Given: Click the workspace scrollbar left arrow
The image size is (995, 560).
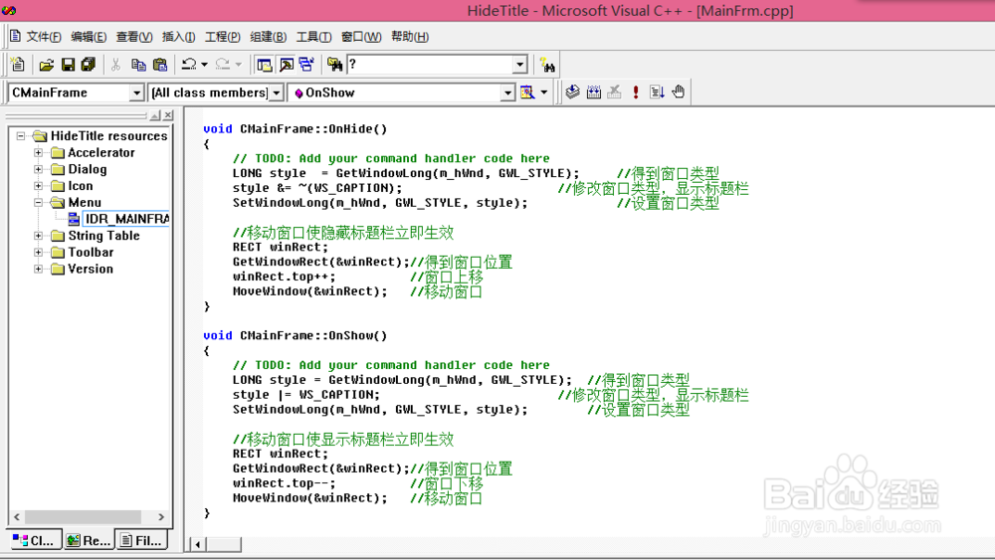Looking at the screenshot, I should 17,517.
